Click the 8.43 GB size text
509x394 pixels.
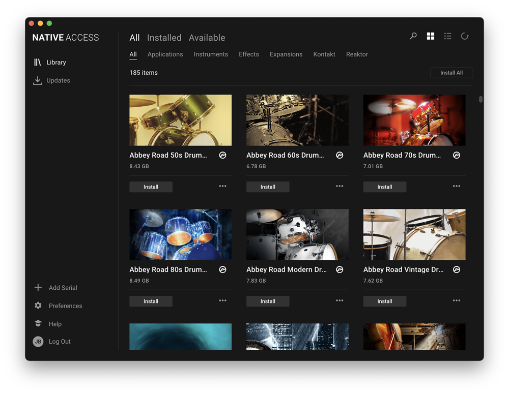pyautogui.click(x=139, y=166)
